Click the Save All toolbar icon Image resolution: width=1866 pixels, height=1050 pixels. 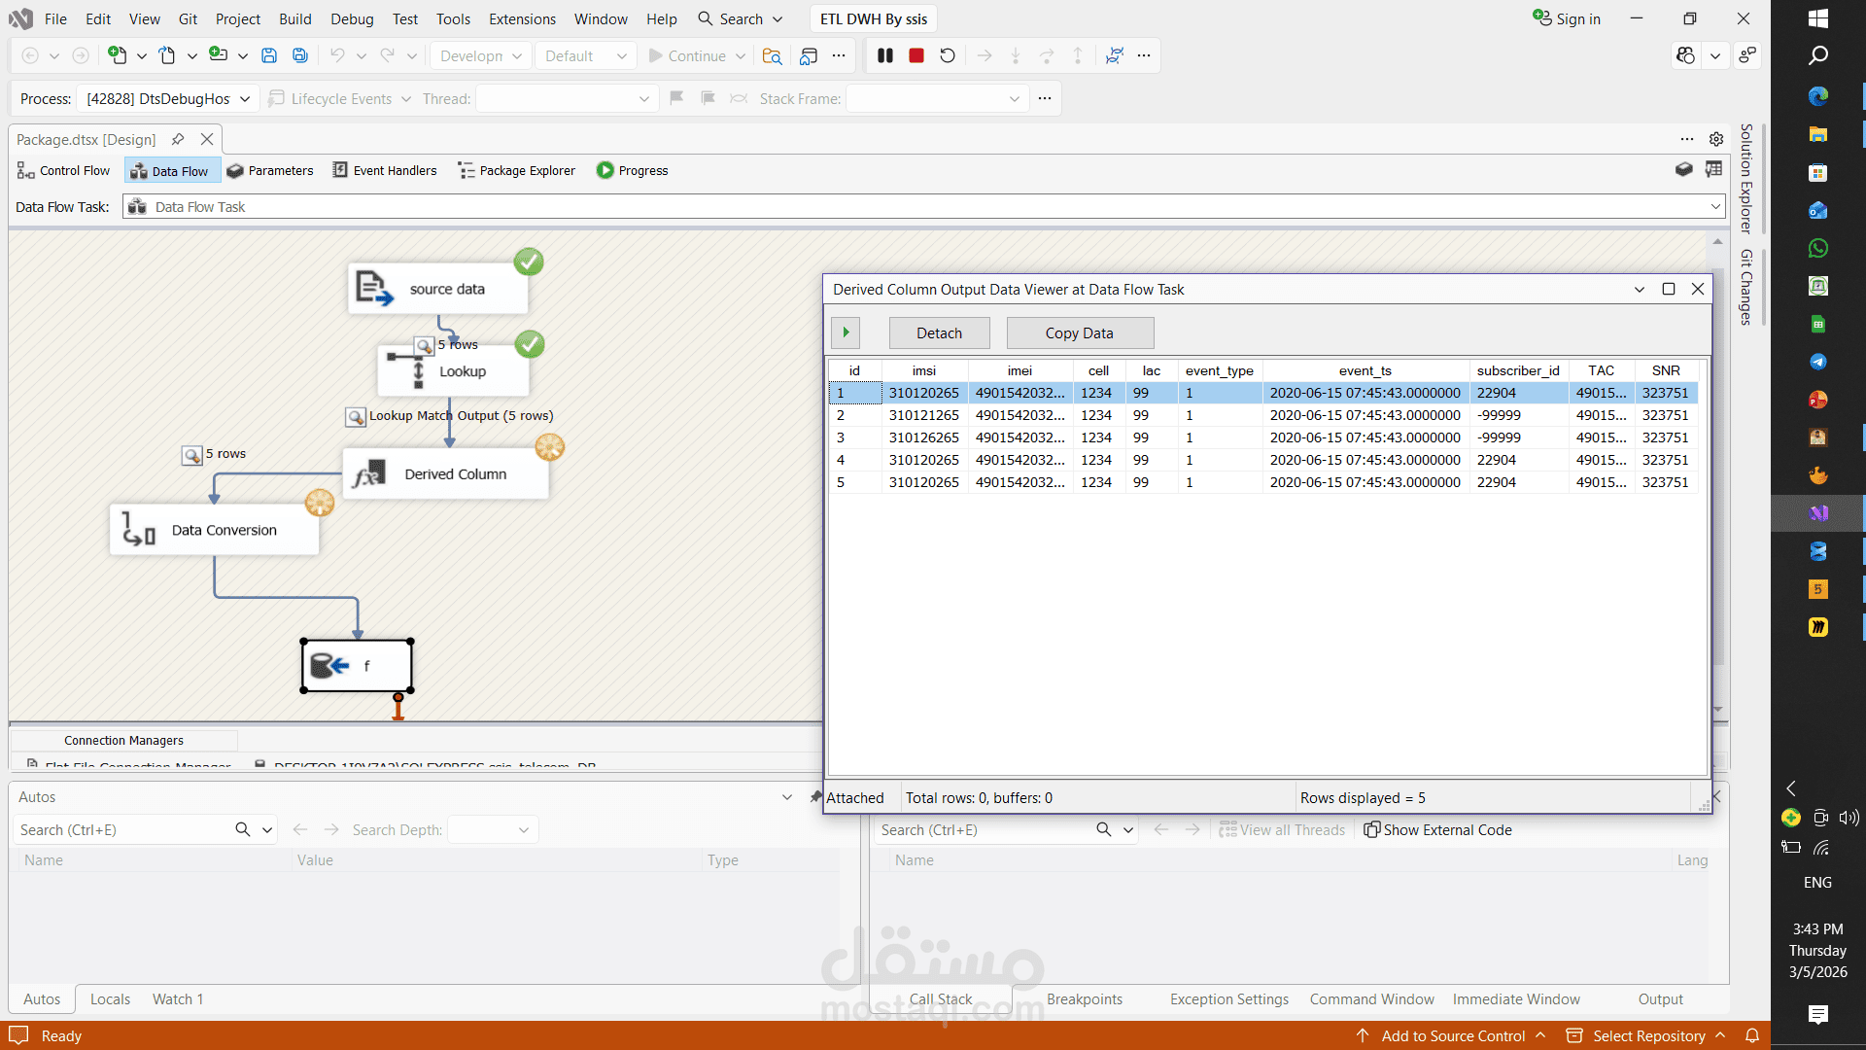(x=300, y=56)
